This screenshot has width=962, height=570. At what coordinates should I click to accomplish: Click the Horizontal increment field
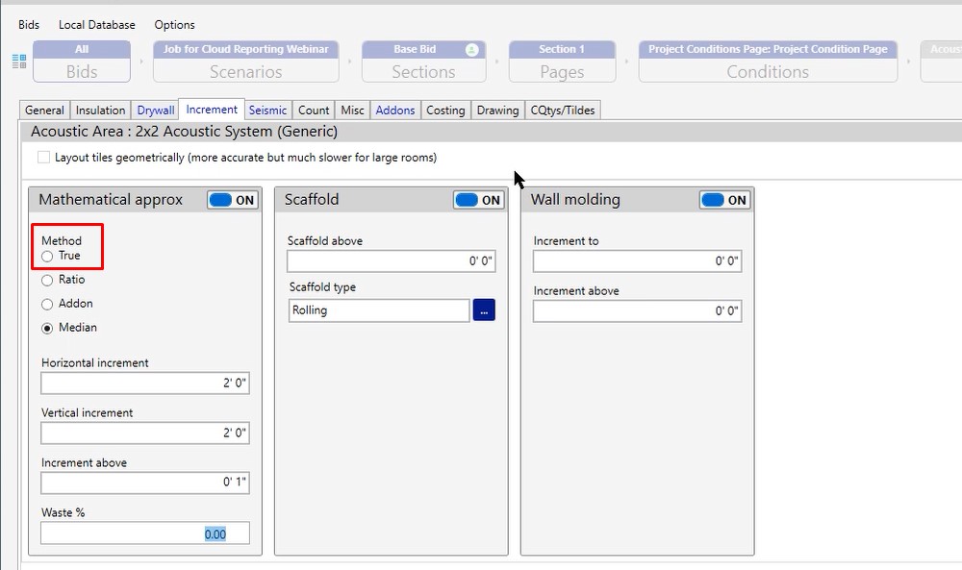point(145,384)
